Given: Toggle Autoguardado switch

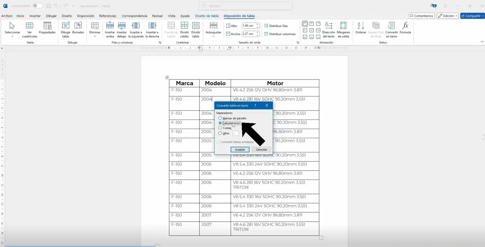Looking at the screenshot, I should [38, 6].
